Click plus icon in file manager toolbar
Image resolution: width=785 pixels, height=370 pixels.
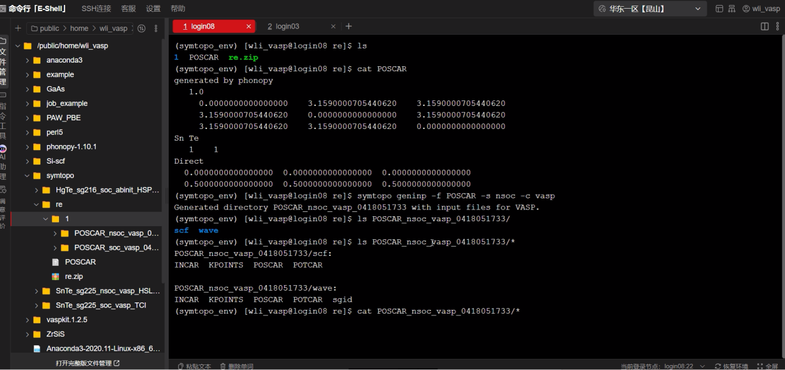point(18,29)
